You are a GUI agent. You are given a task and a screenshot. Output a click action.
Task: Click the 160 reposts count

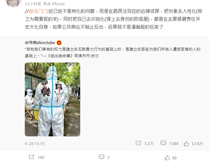41,157
